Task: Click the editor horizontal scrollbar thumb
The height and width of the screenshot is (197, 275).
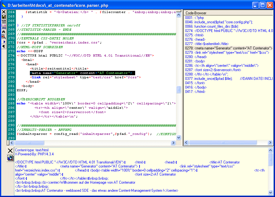Action: [x=29, y=143]
